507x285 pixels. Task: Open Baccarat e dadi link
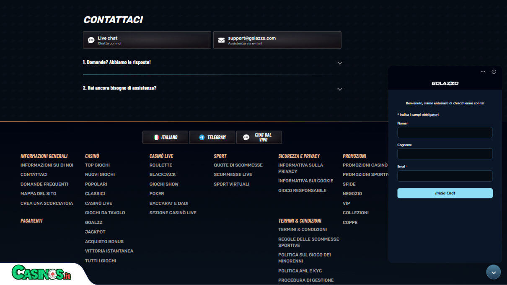click(169, 203)
